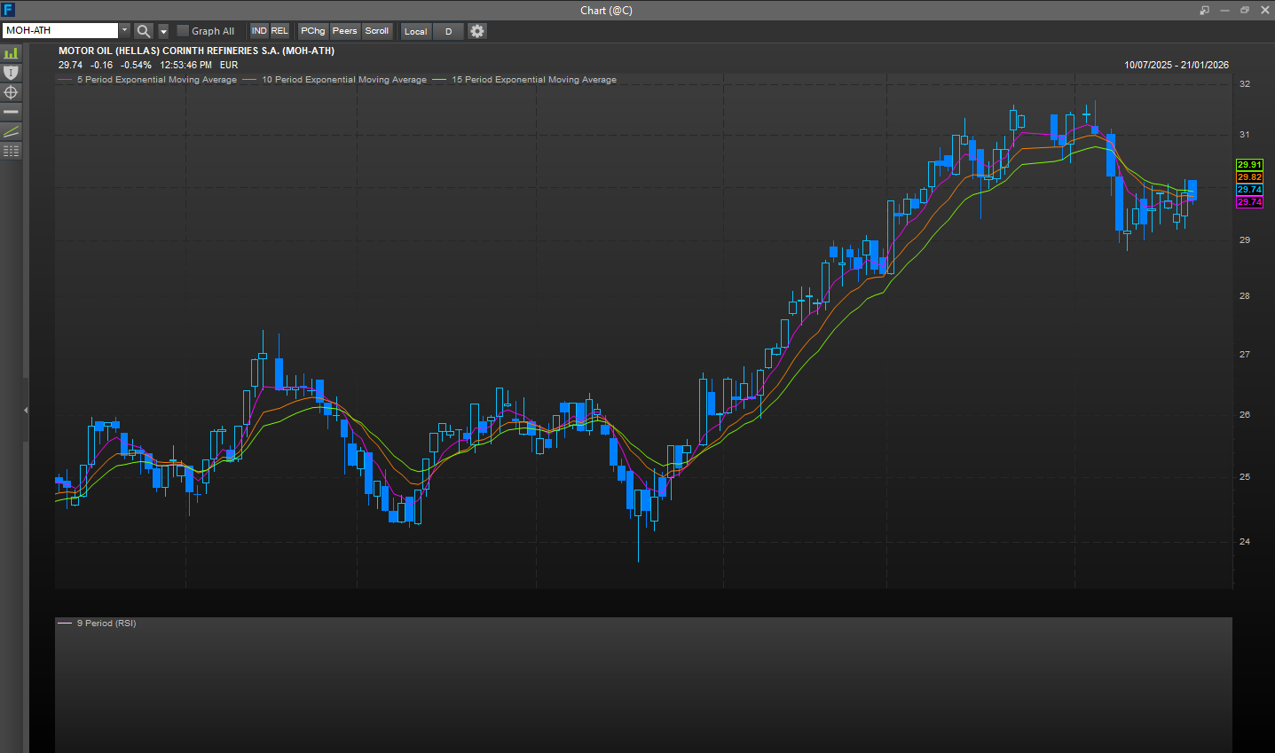Open the dropdown arrow next to search
The height and width of the screenshot is (753, 1275).
click(x=163, y=31)
